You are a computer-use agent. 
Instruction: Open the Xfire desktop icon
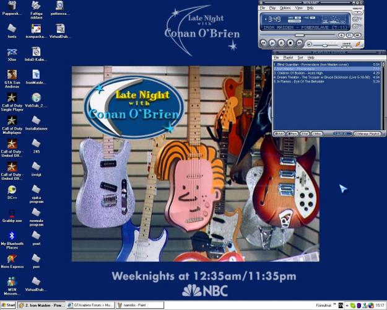pos(12,55)
